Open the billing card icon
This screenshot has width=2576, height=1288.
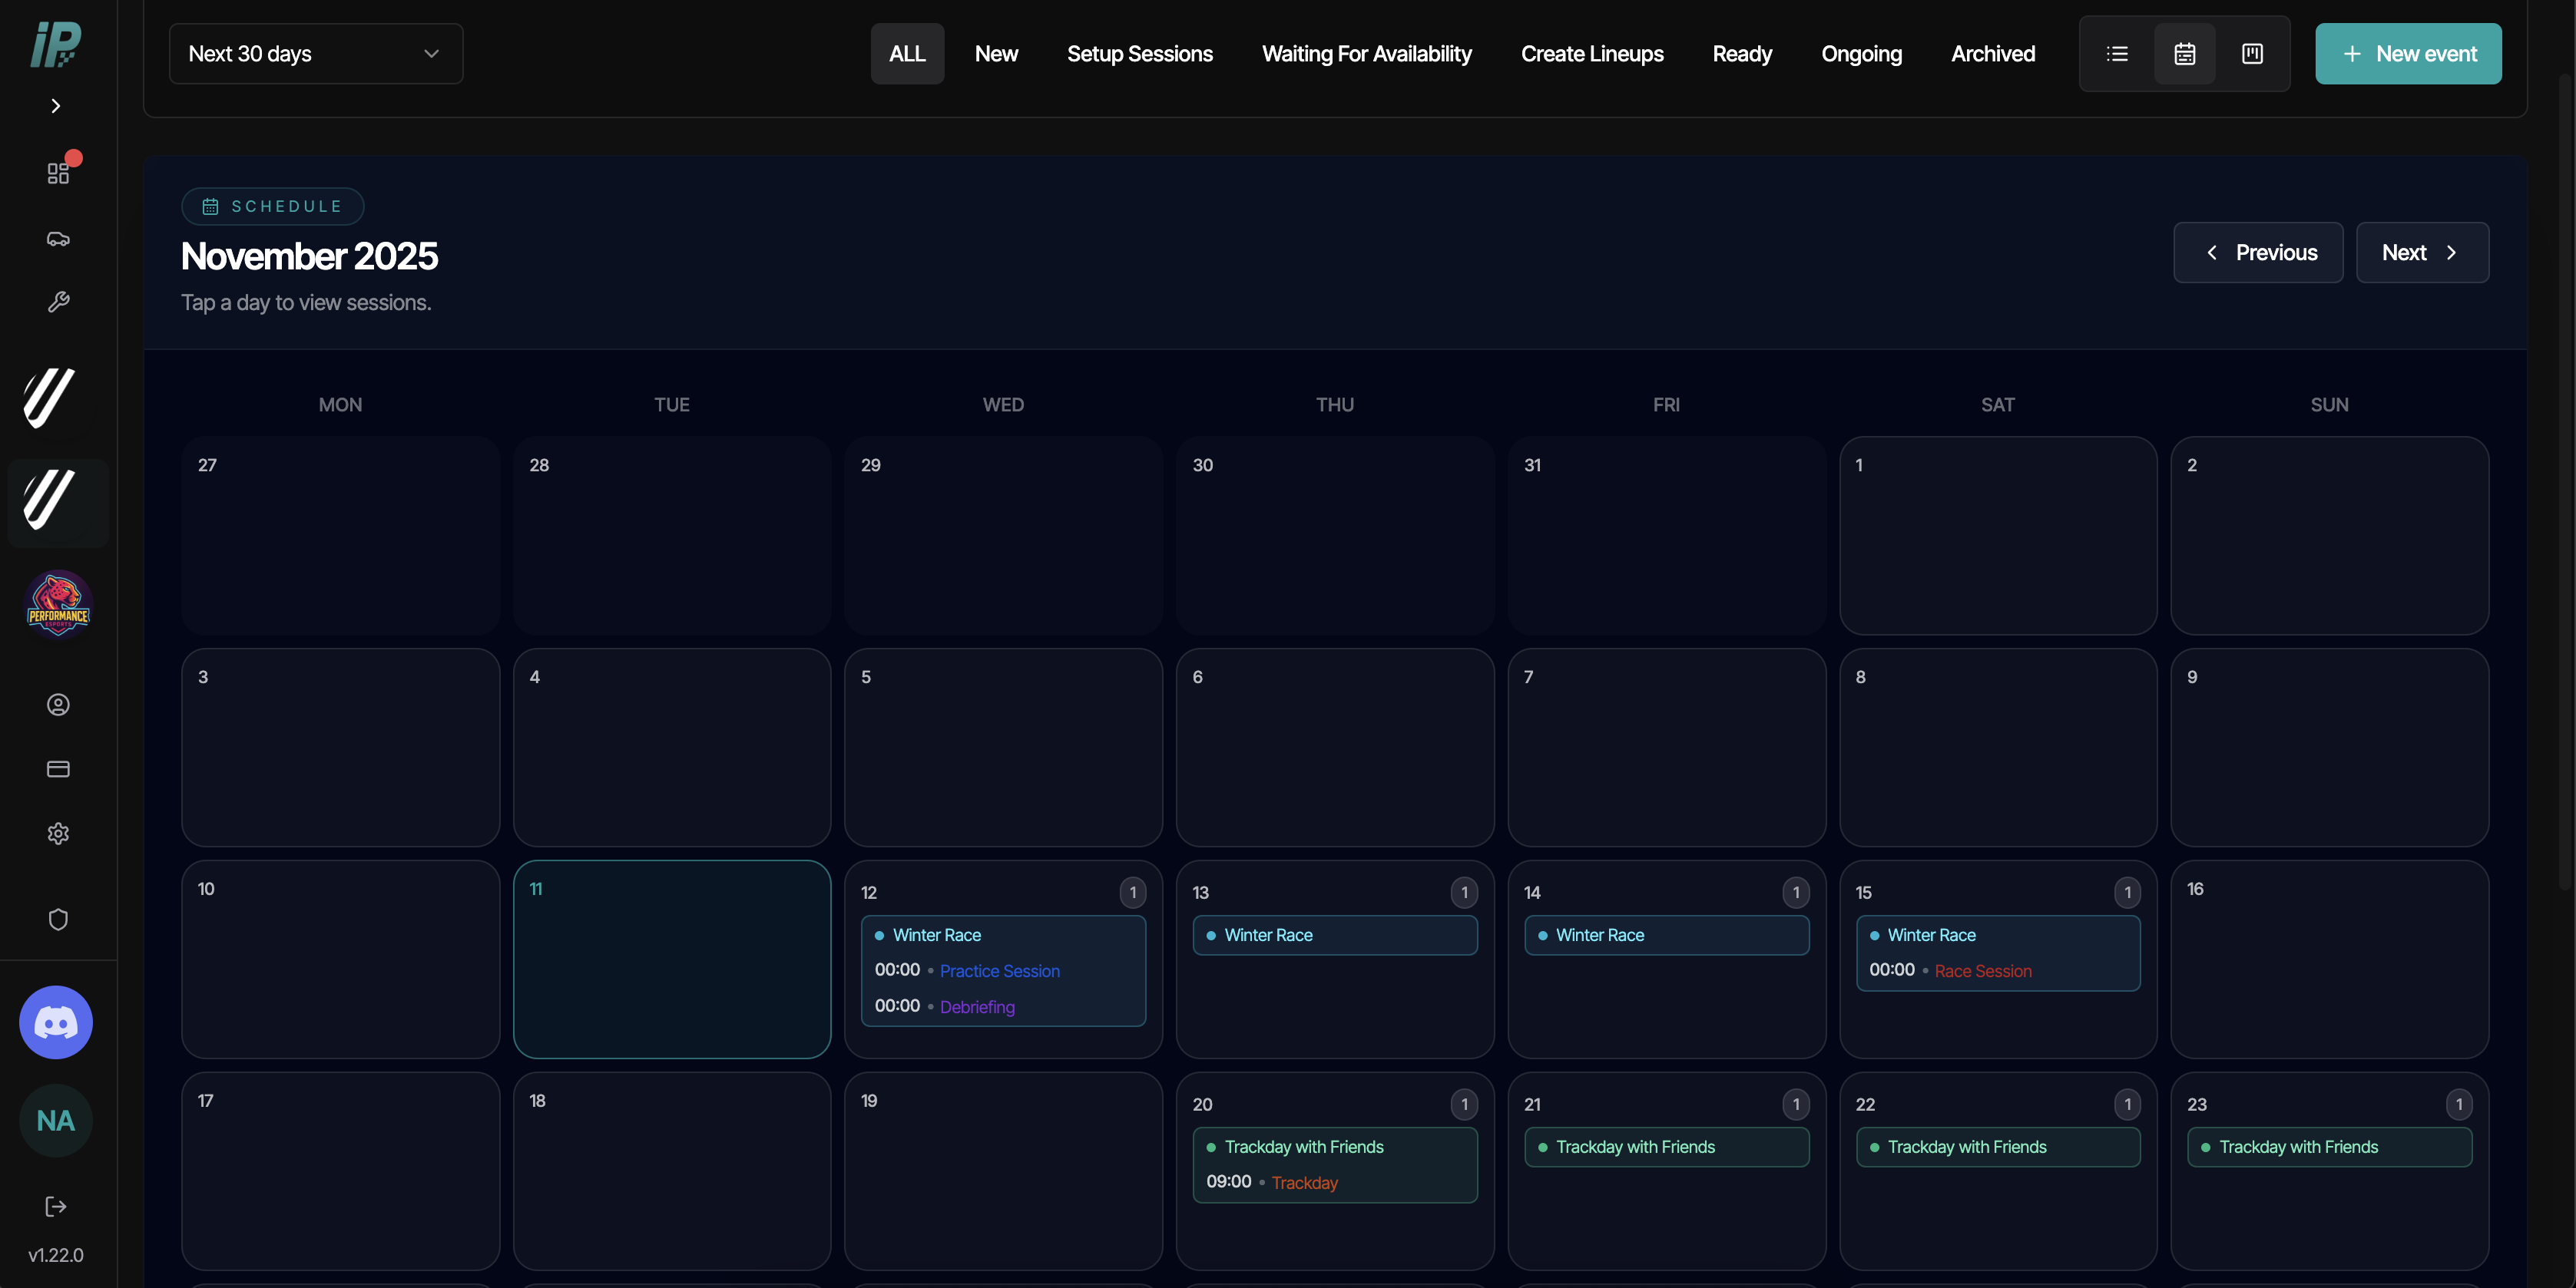58,768
